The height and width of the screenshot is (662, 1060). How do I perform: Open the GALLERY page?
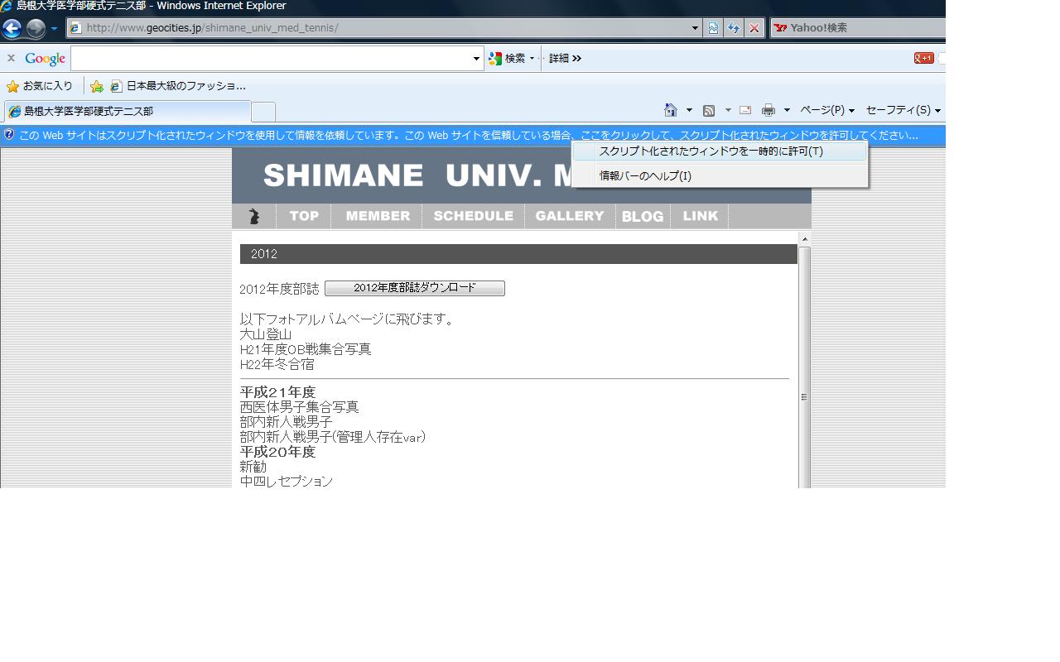[x=570, y=216]
